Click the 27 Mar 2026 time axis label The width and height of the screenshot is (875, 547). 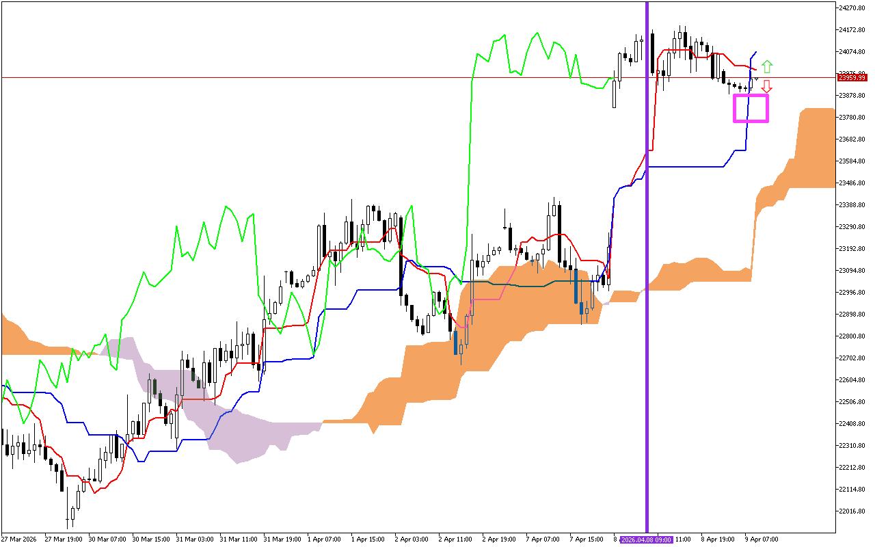click(21, 539)
